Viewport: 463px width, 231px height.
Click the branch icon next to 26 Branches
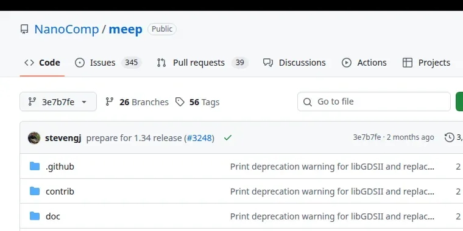tap(110, 102)
